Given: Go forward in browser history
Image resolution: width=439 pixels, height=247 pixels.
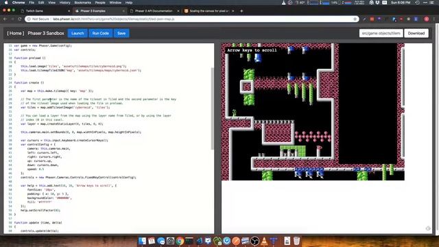Looking at the screenshot, I should click(x=12, y=19).
